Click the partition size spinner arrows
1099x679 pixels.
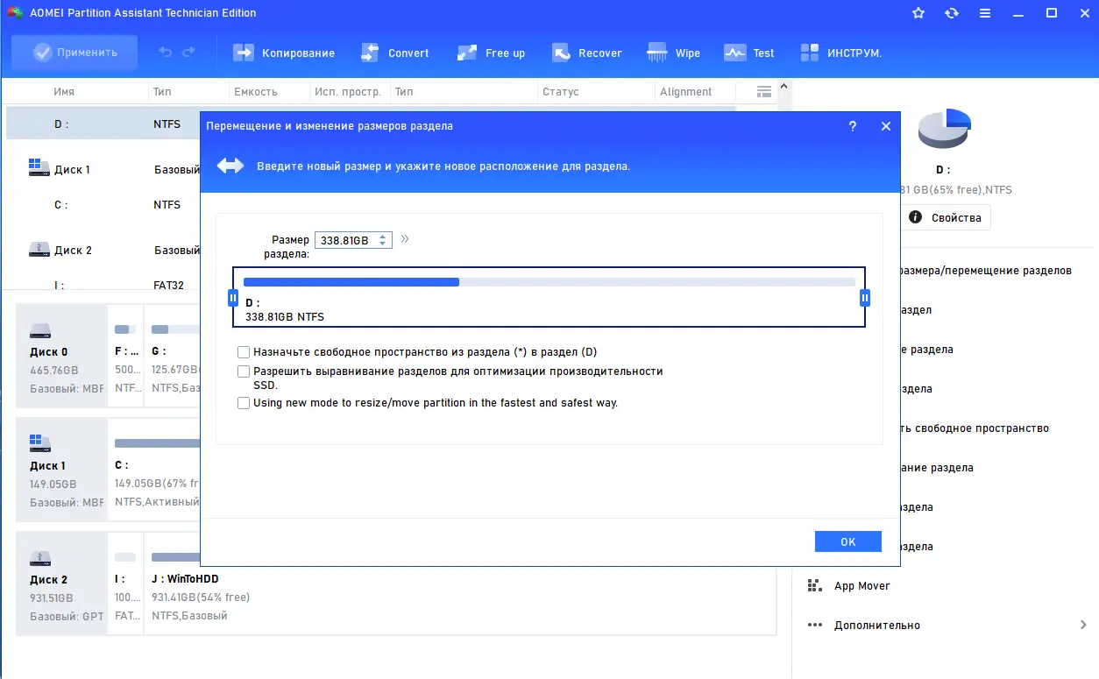(384, 240)
